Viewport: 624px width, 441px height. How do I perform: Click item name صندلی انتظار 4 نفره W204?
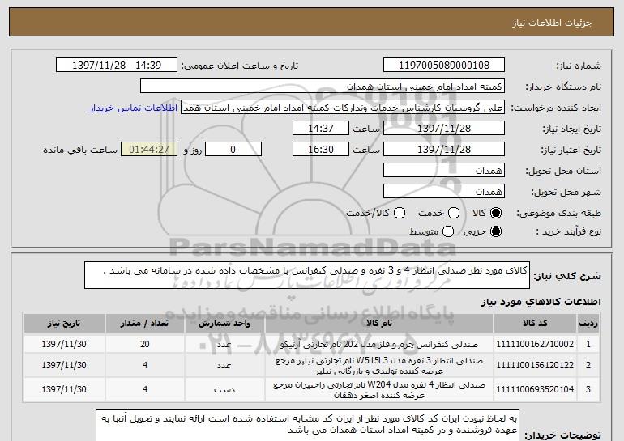[379, 390]
